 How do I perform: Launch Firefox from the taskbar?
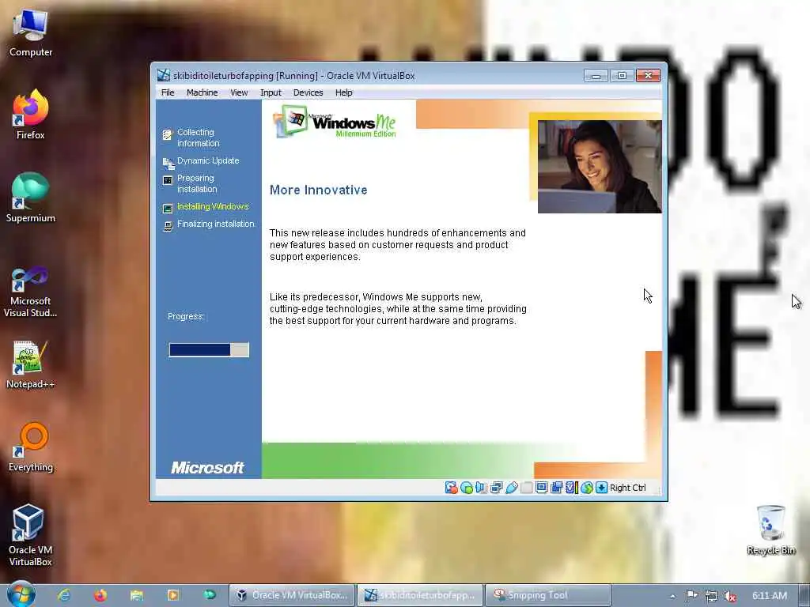tap(100, 595)
